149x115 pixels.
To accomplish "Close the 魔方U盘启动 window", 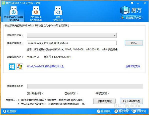I will click(x=145, y=3).
